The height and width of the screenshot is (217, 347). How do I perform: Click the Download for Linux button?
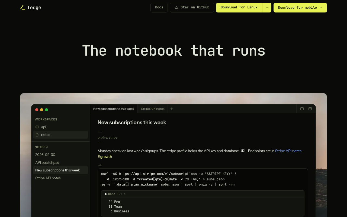click(239, 8)
